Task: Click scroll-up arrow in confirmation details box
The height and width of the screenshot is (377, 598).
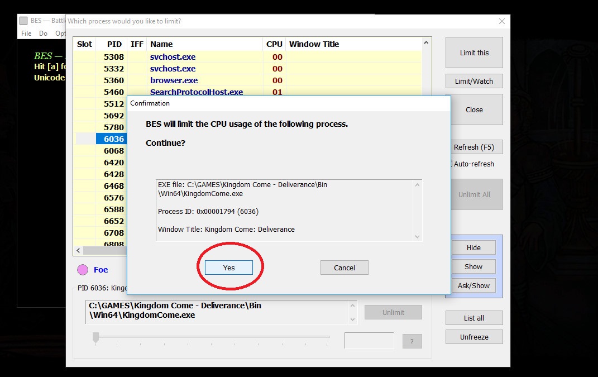Action: point(417,185)
